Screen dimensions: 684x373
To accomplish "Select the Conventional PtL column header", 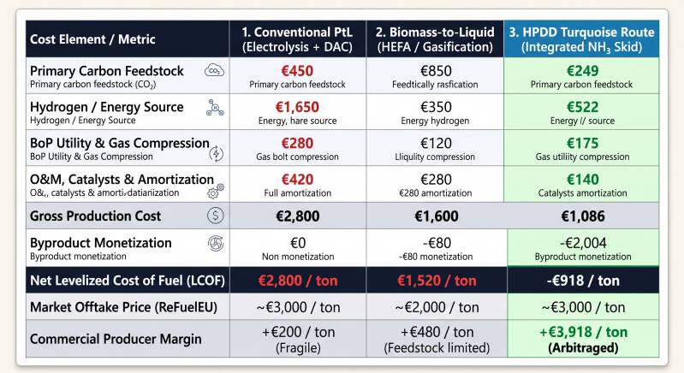I will [x=298, y=39].
